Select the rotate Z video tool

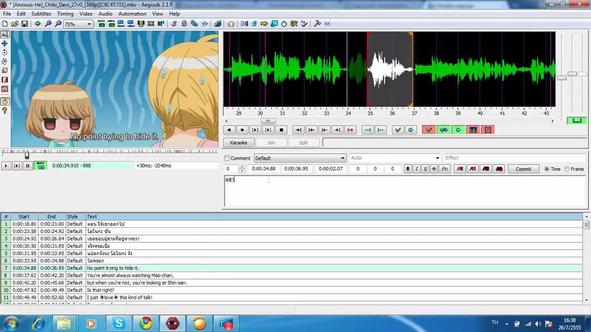tap(5, 53)
